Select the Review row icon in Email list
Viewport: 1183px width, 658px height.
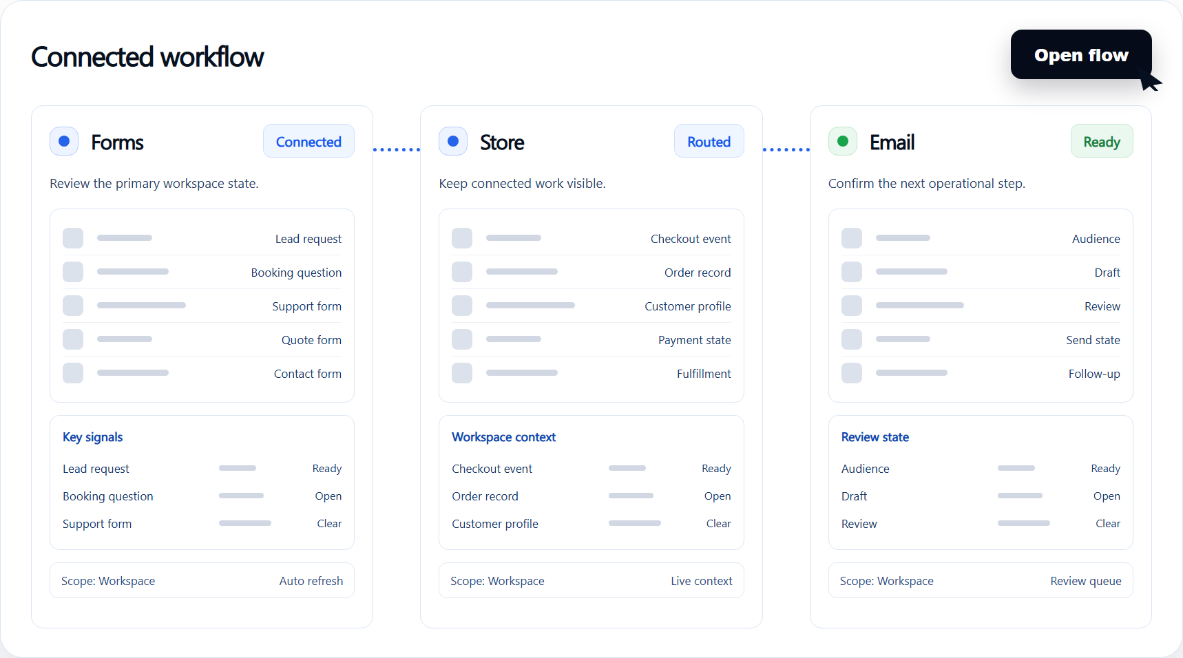point(852,306)
